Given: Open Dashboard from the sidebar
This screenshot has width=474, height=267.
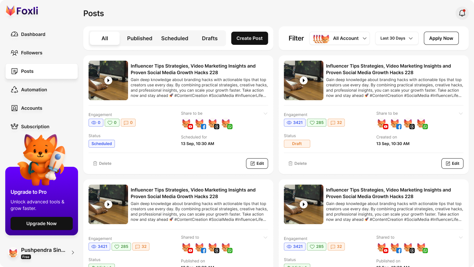Looking at the screenshot, I should pos(33,34).
